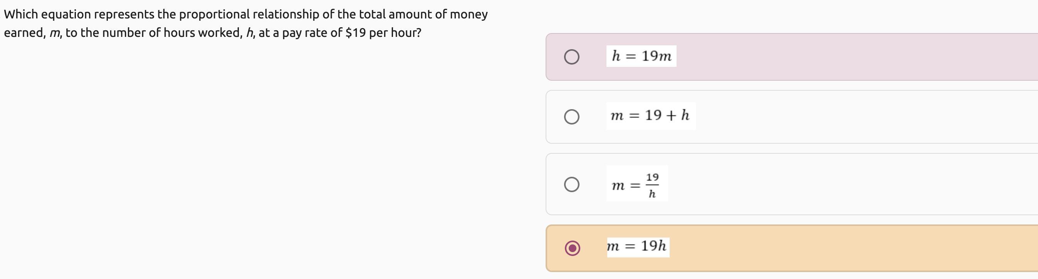Click the word "earned," on the second line

(x=25, y=33)
